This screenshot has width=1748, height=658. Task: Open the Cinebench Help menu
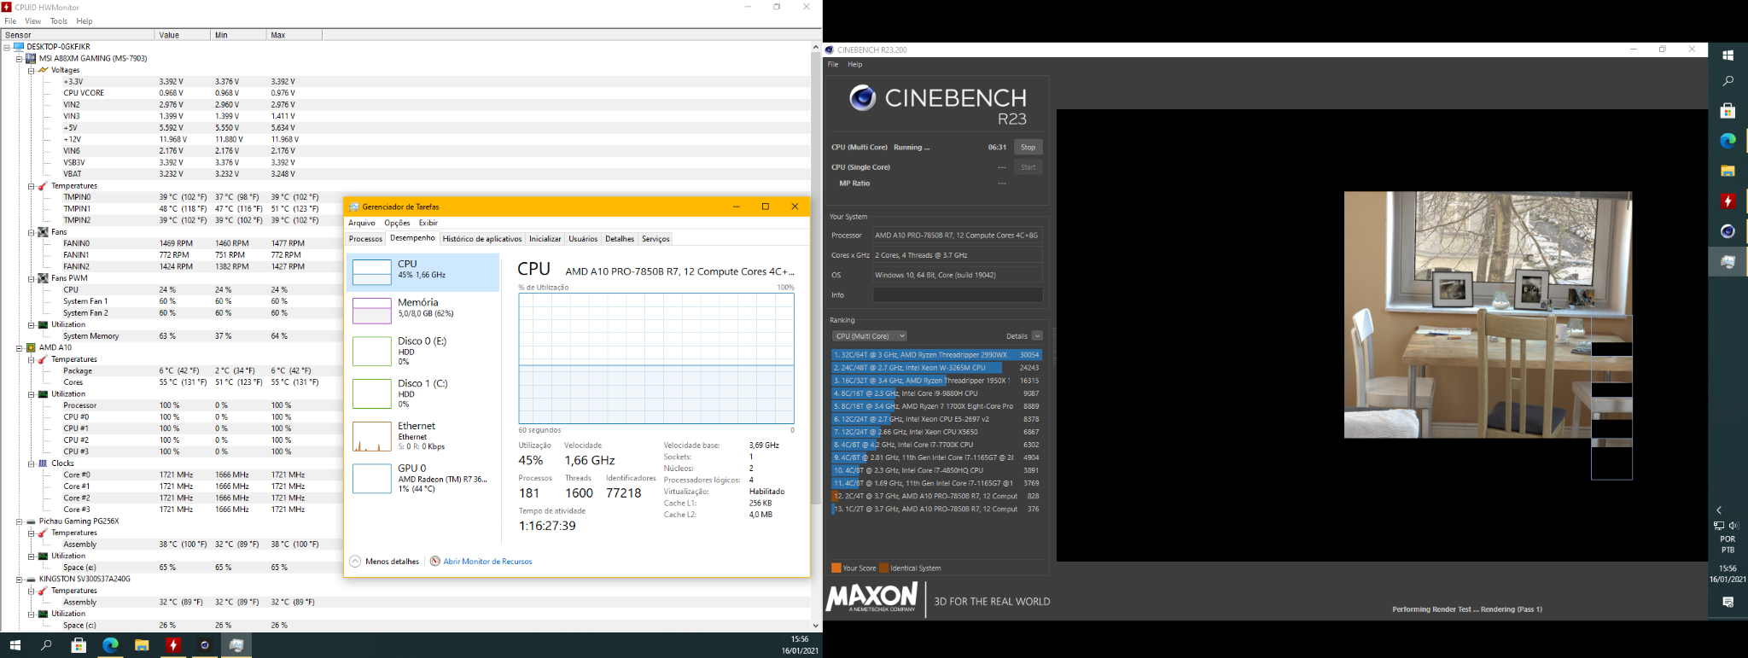tap(854, 65)
